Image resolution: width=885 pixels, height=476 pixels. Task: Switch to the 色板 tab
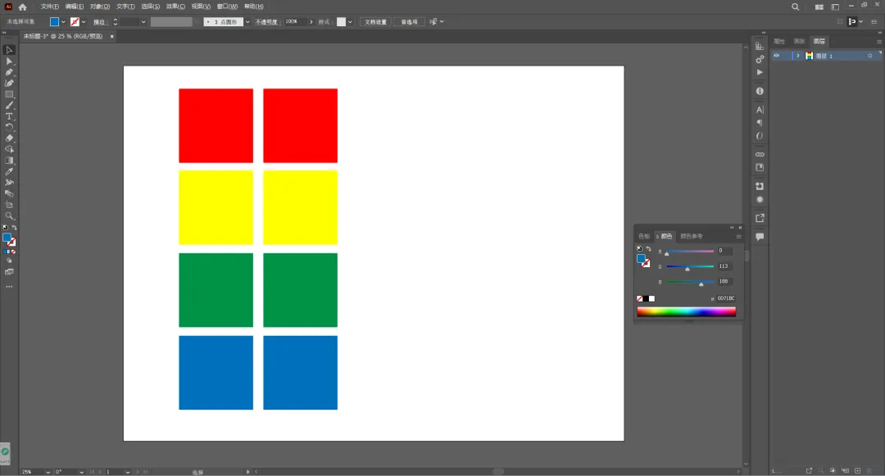coord(644,236)
